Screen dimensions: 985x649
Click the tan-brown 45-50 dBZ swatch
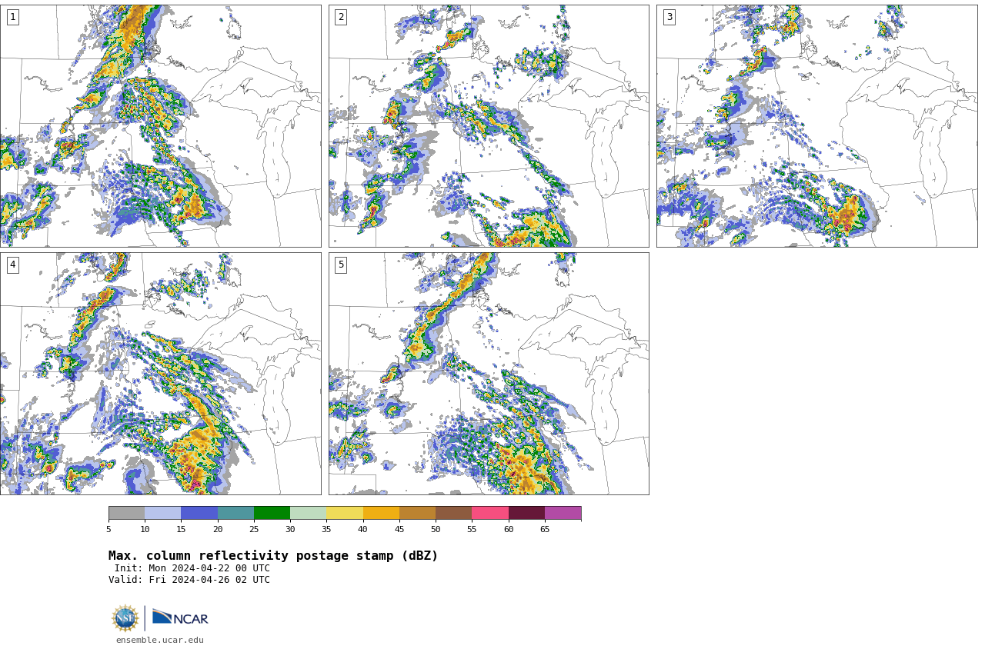(x=417, y=513)
